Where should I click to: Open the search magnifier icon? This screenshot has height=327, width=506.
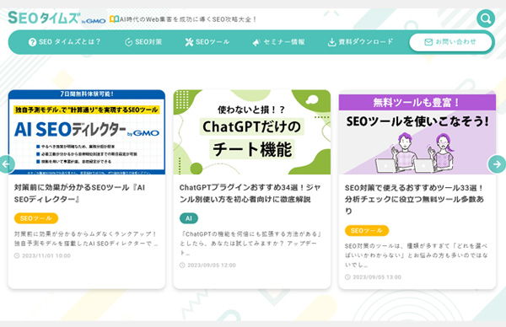486,19
